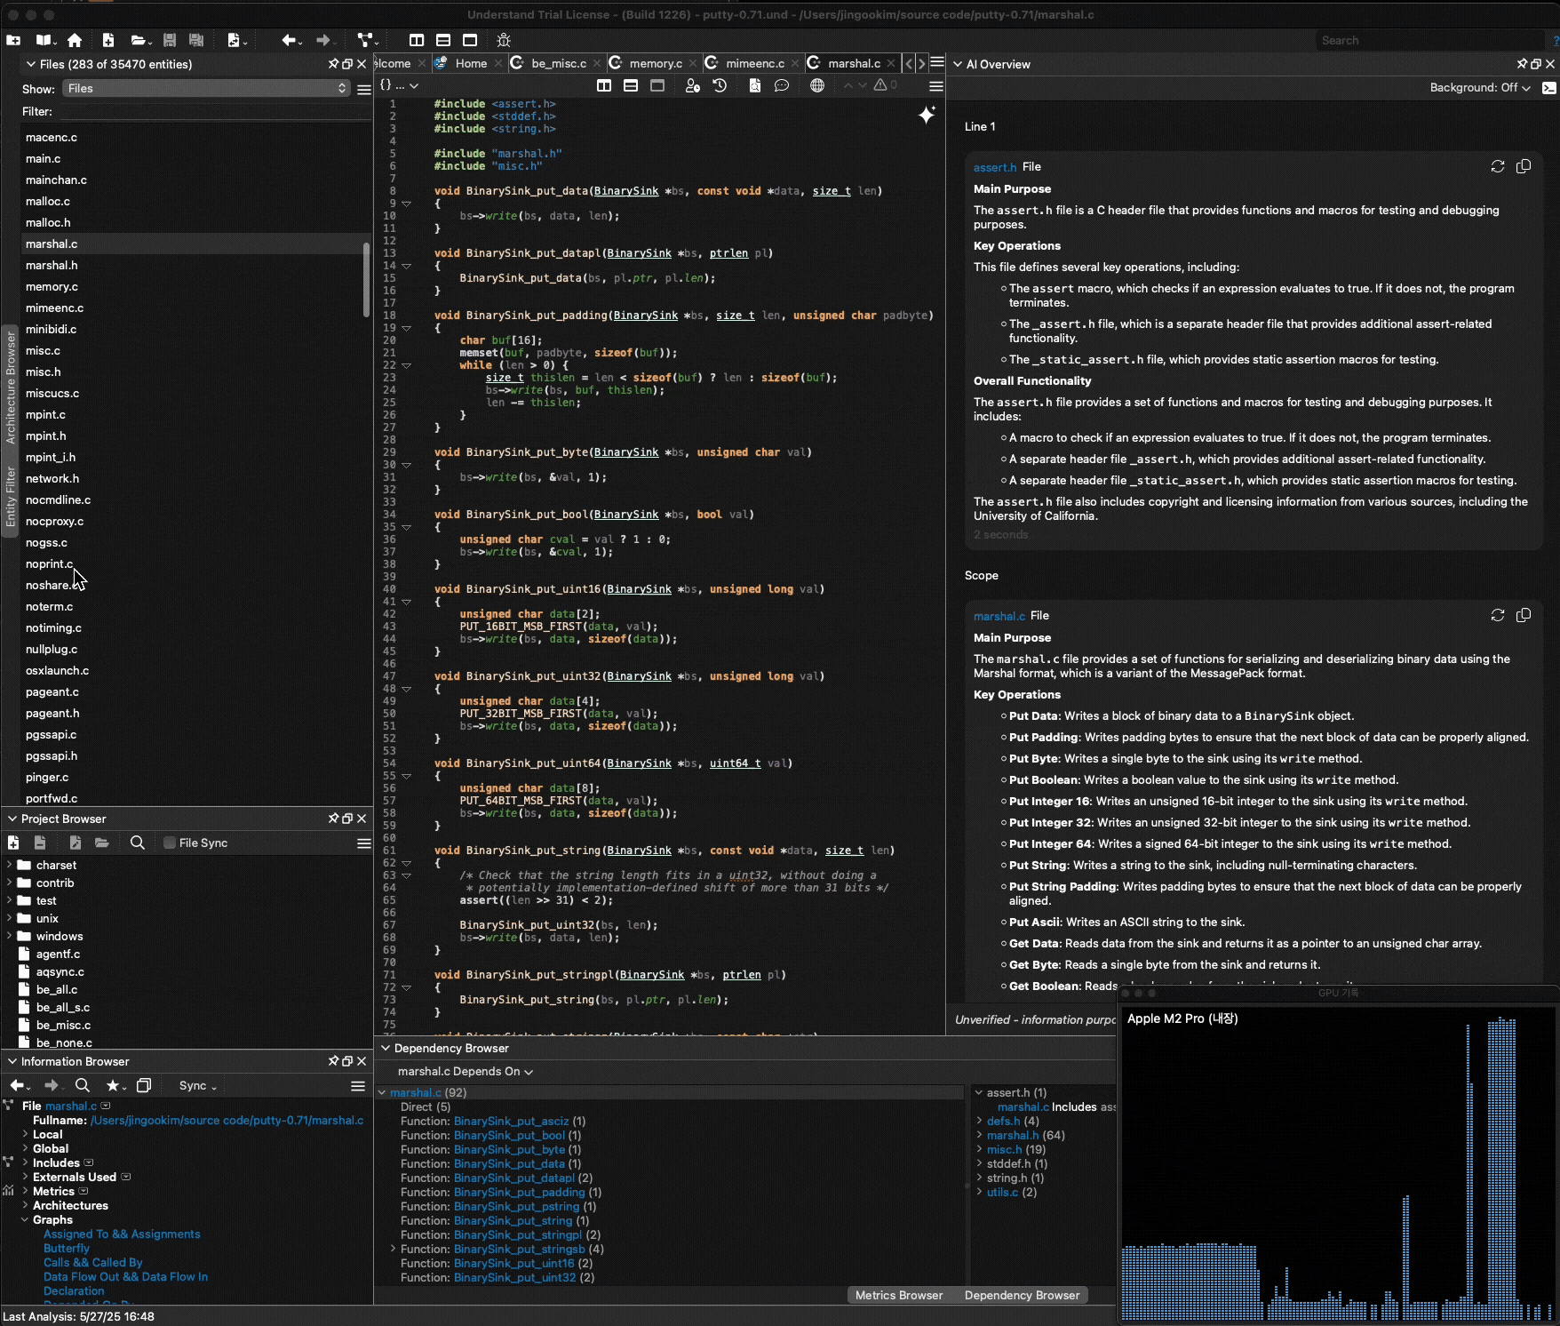Open the Graph icon in main toolbar
This screenshot has width=1560, height=1326.
[365, 40]
